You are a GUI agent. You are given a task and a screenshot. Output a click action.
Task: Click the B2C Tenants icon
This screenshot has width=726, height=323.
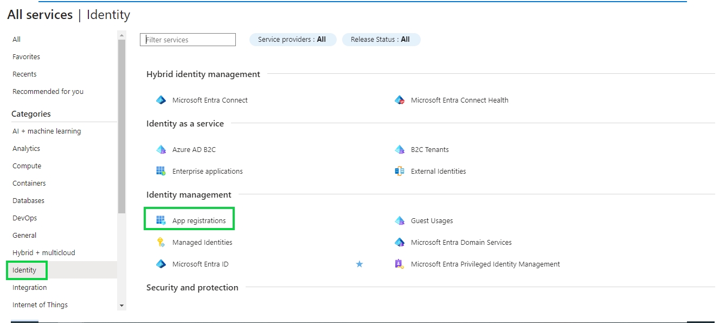[400, 149]
